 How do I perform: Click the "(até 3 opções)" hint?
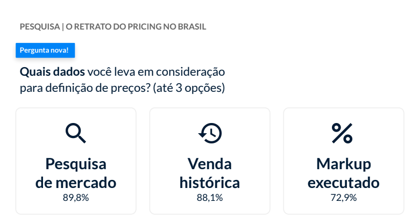[189, 88]
